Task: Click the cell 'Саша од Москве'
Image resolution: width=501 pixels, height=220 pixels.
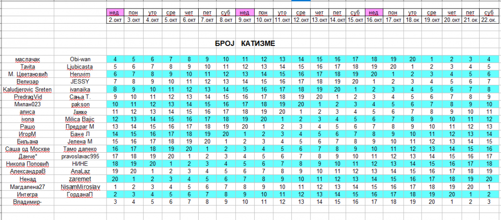Action: (x=27, y=149)
